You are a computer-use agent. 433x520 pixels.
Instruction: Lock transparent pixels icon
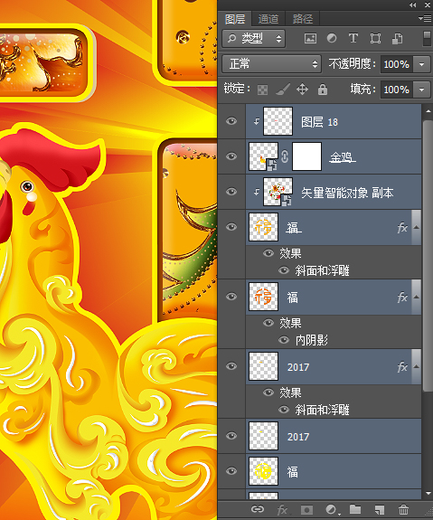(262, 90)
